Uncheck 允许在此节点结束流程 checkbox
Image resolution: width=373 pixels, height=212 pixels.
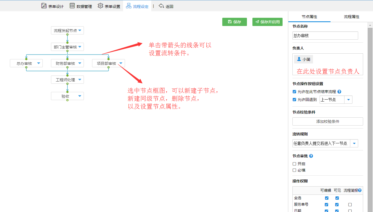pos(294,92)
